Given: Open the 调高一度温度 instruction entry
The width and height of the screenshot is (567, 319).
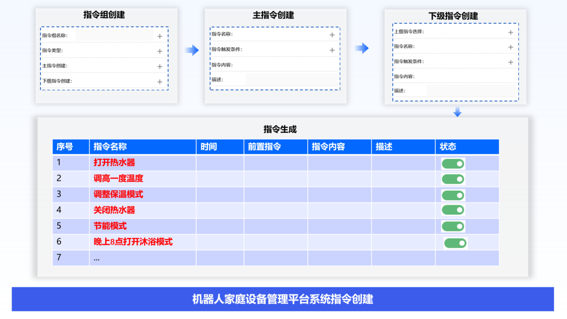Looking at the screenshot, I should [119, 179].
